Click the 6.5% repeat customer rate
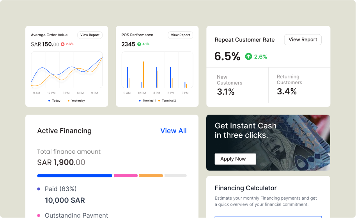Image resolution: width=356 pixels, height=218 pixels. click(x=227, y=56)
